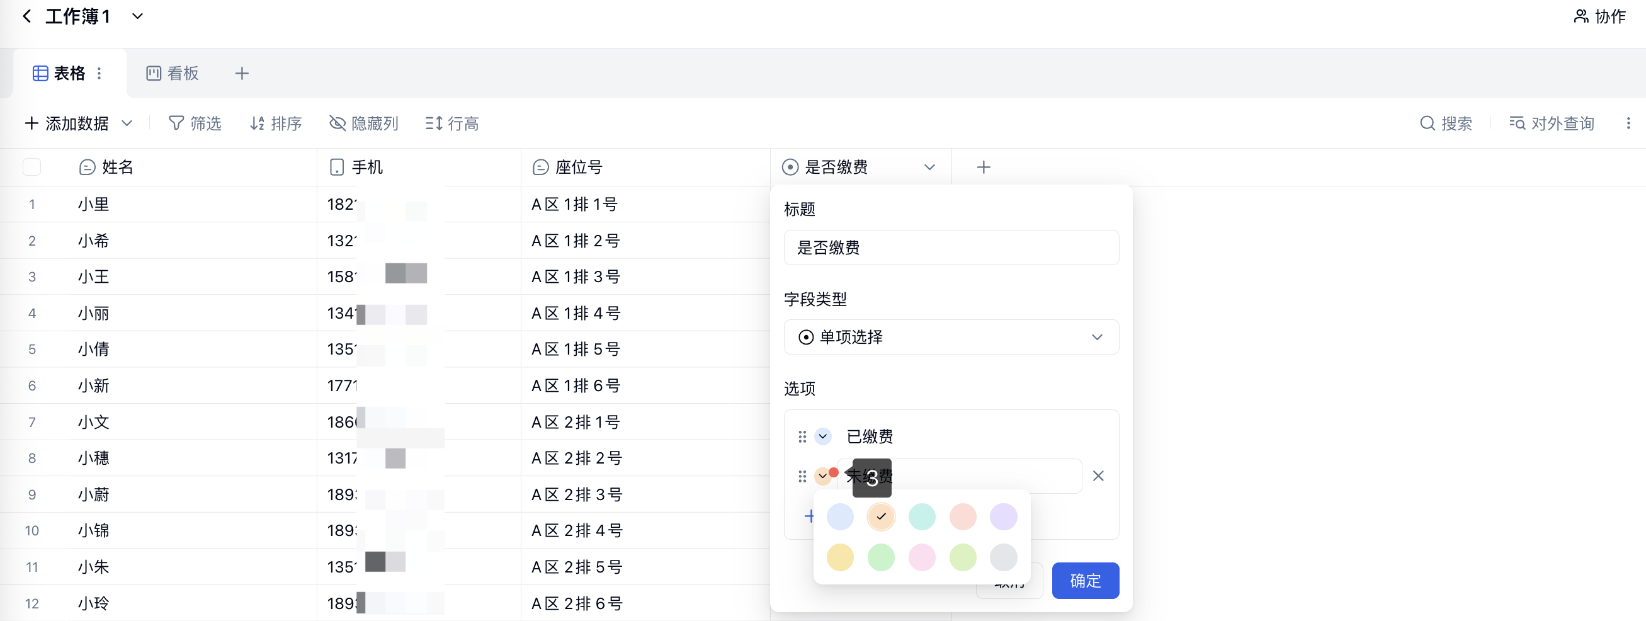Screen dimensions: 1646x621
Task: Click the name cell 小丽
Action: [190, 313]
